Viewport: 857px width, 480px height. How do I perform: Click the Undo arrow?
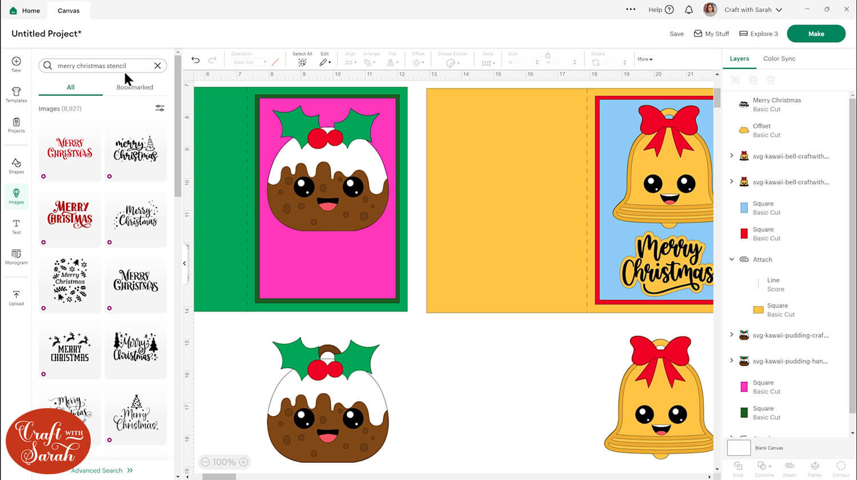(195, 60)
